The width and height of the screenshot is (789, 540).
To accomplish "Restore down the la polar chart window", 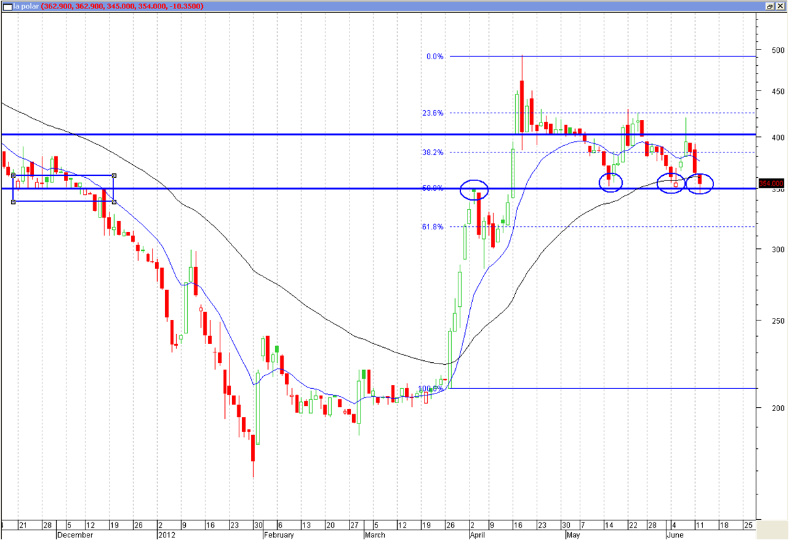I will (769, 6).
